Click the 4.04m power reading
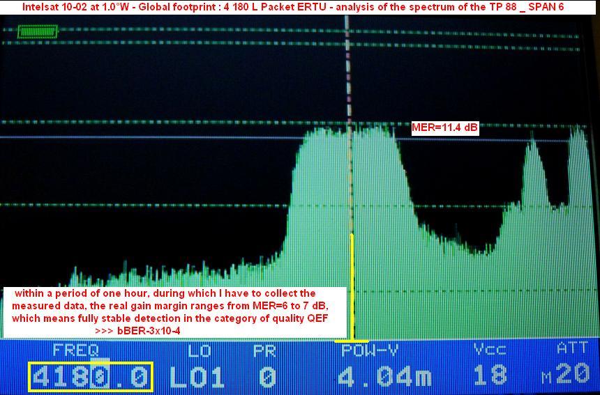The height and width of the screenshot is (395, 600). tap(384, 377)
